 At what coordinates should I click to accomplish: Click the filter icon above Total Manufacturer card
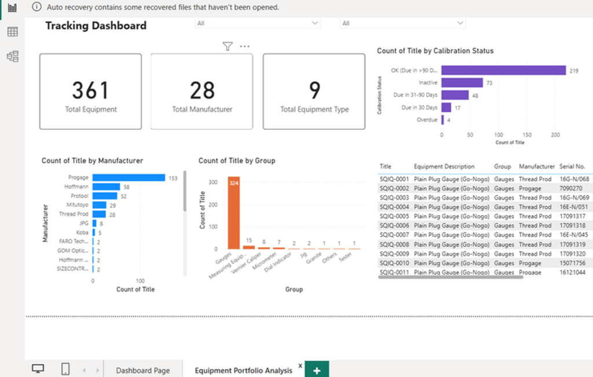pos(228,47)
